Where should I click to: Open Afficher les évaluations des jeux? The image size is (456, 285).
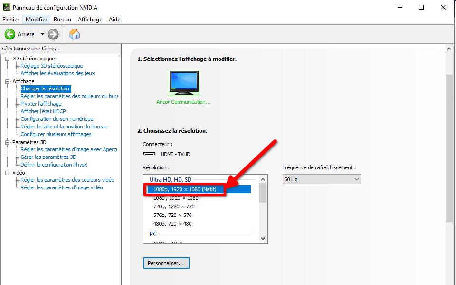click(x=57, y=73)
